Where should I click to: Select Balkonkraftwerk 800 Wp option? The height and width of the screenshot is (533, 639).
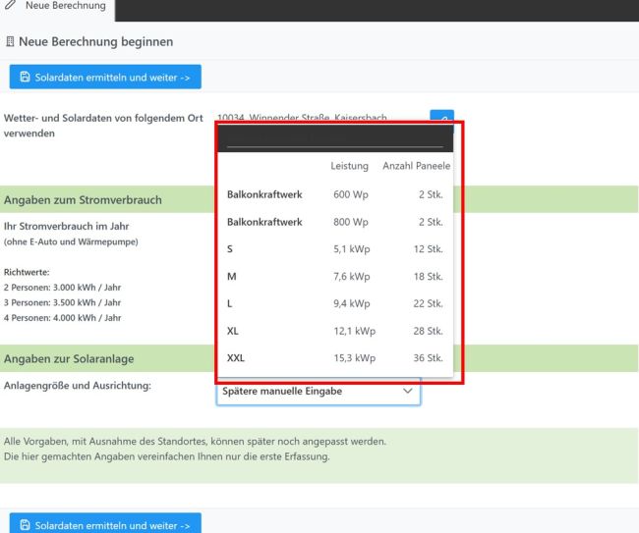click(x=334, y=222)
